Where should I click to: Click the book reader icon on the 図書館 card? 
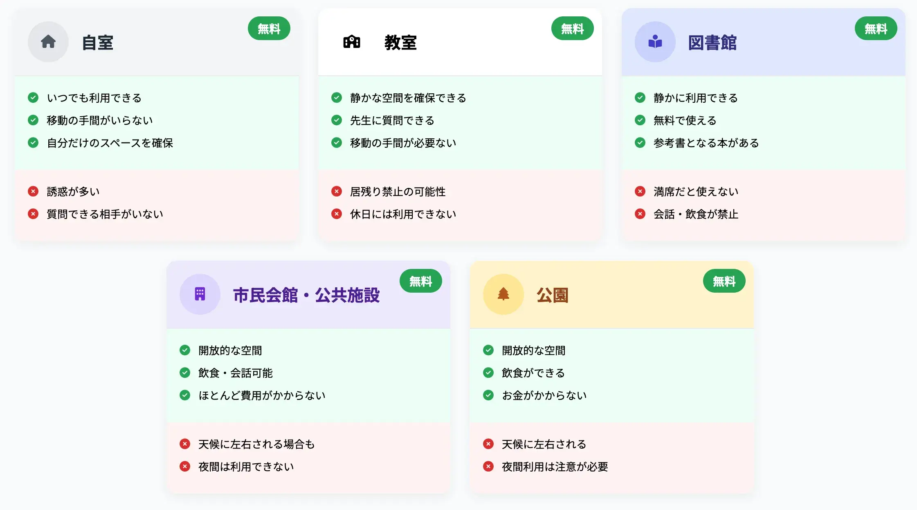[655, 42]
